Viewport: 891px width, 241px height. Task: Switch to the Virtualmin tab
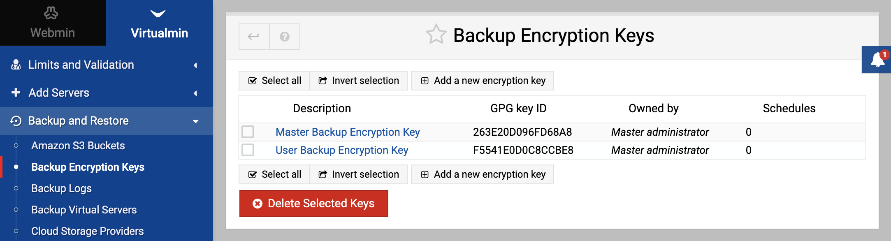(x=160, y=23)
